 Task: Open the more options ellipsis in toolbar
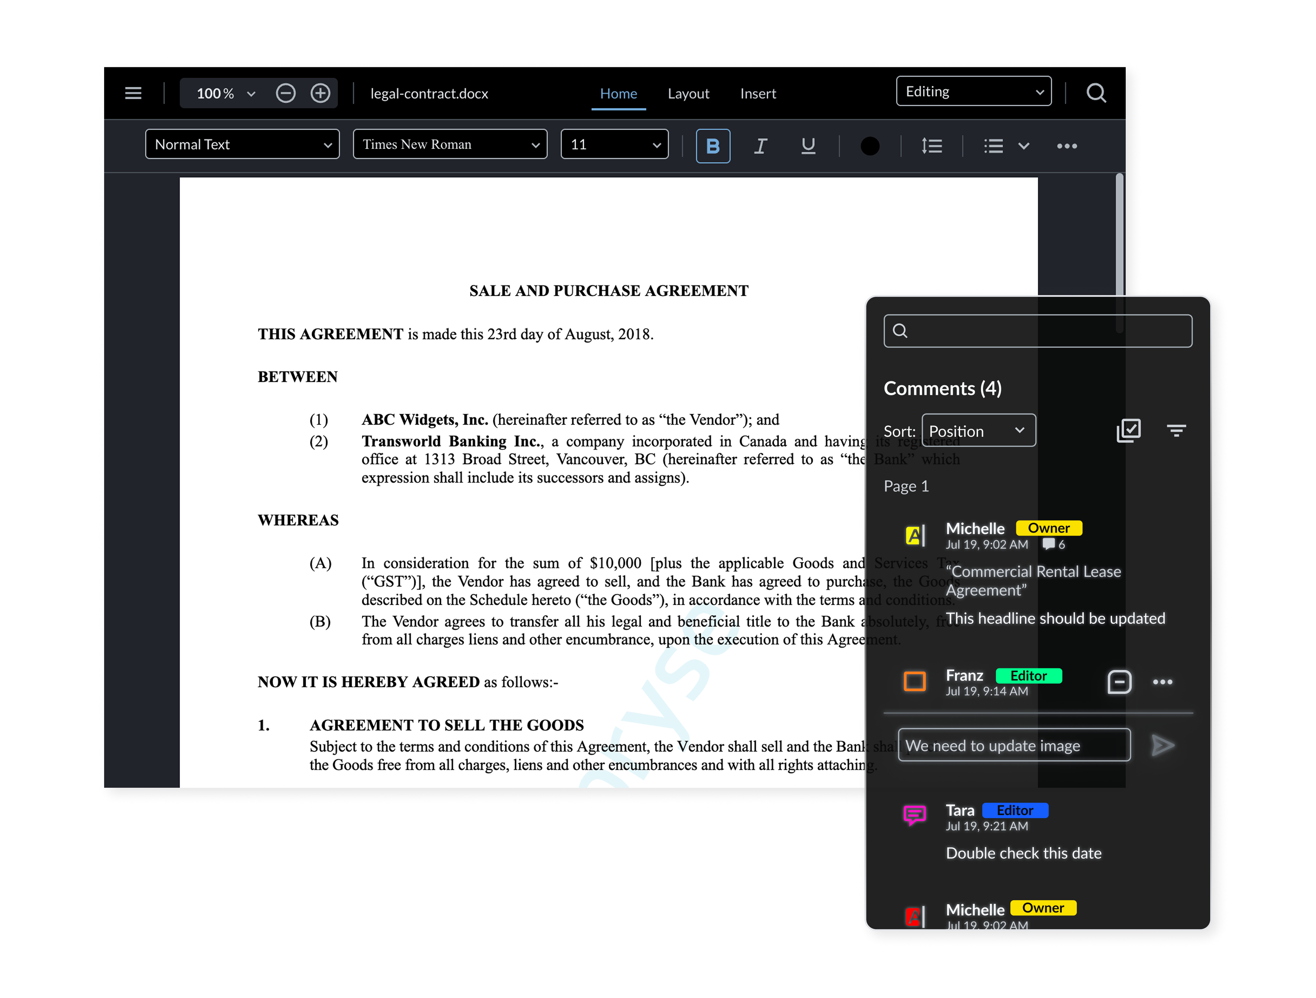[1067, 146]
